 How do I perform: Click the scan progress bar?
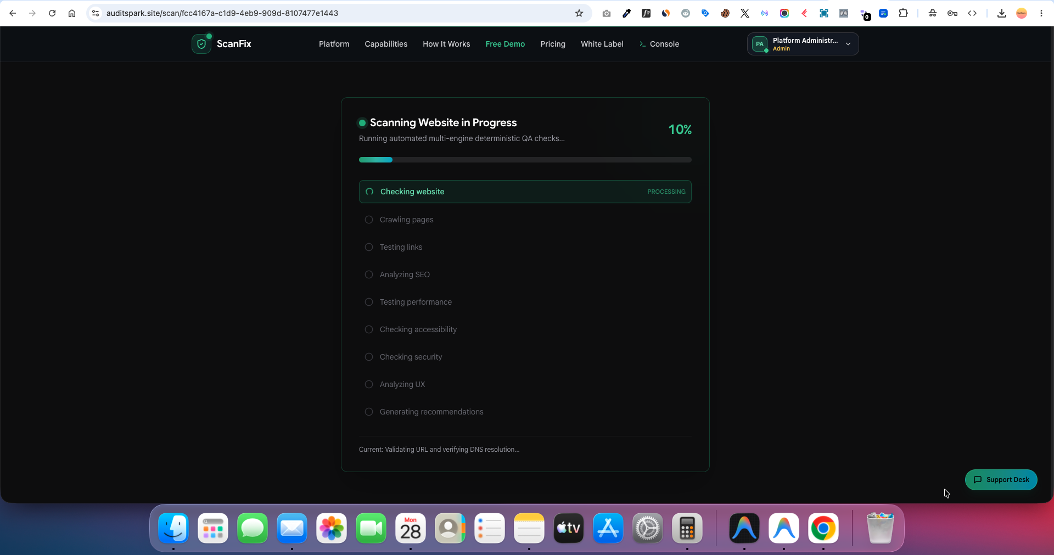525,160
